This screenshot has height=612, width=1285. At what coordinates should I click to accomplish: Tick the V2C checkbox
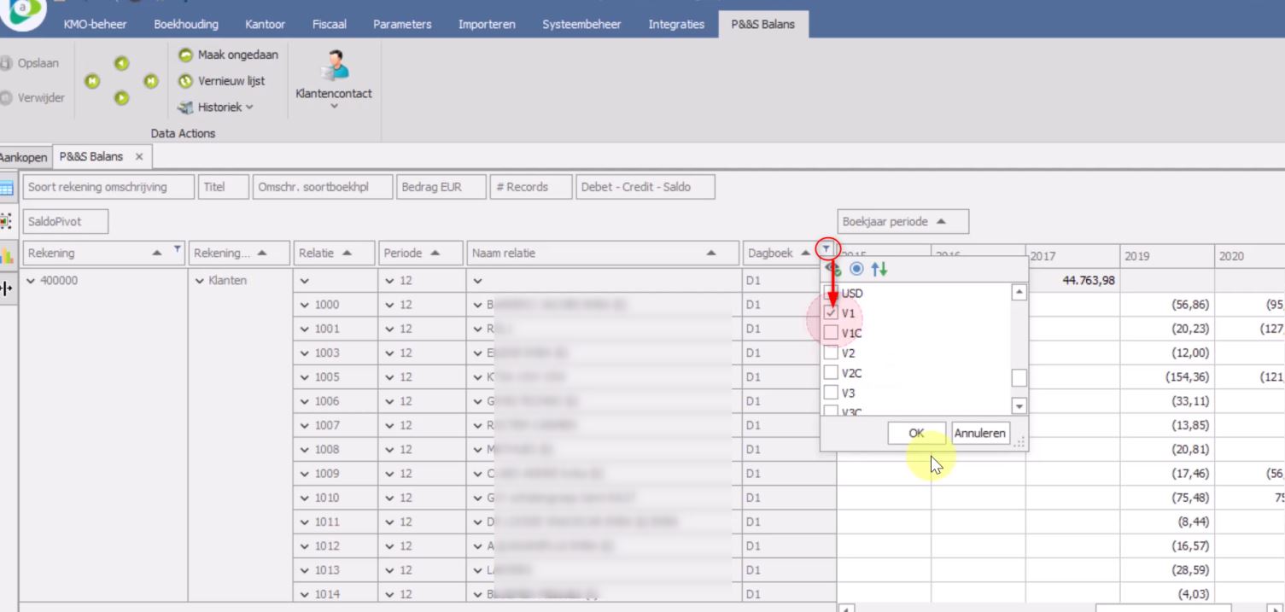coord(832,373)
